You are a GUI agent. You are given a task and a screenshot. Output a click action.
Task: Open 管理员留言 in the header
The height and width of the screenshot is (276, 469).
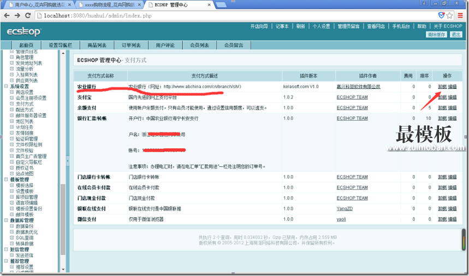coord(348,26)
